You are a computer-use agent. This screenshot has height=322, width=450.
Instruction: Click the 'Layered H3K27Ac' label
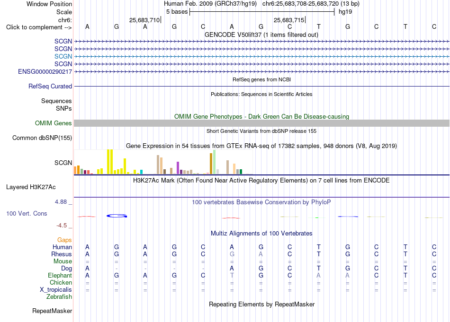tap(31, 187)
